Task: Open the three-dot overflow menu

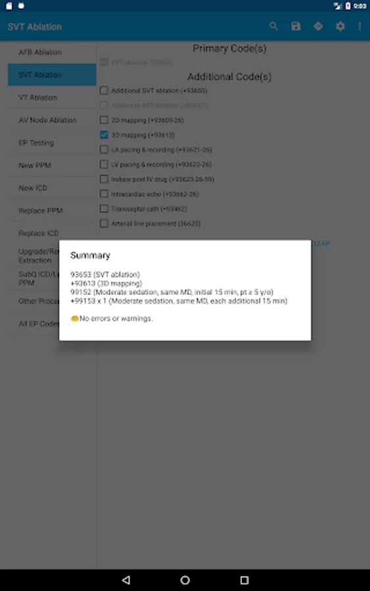Action: tap(359, 26)
